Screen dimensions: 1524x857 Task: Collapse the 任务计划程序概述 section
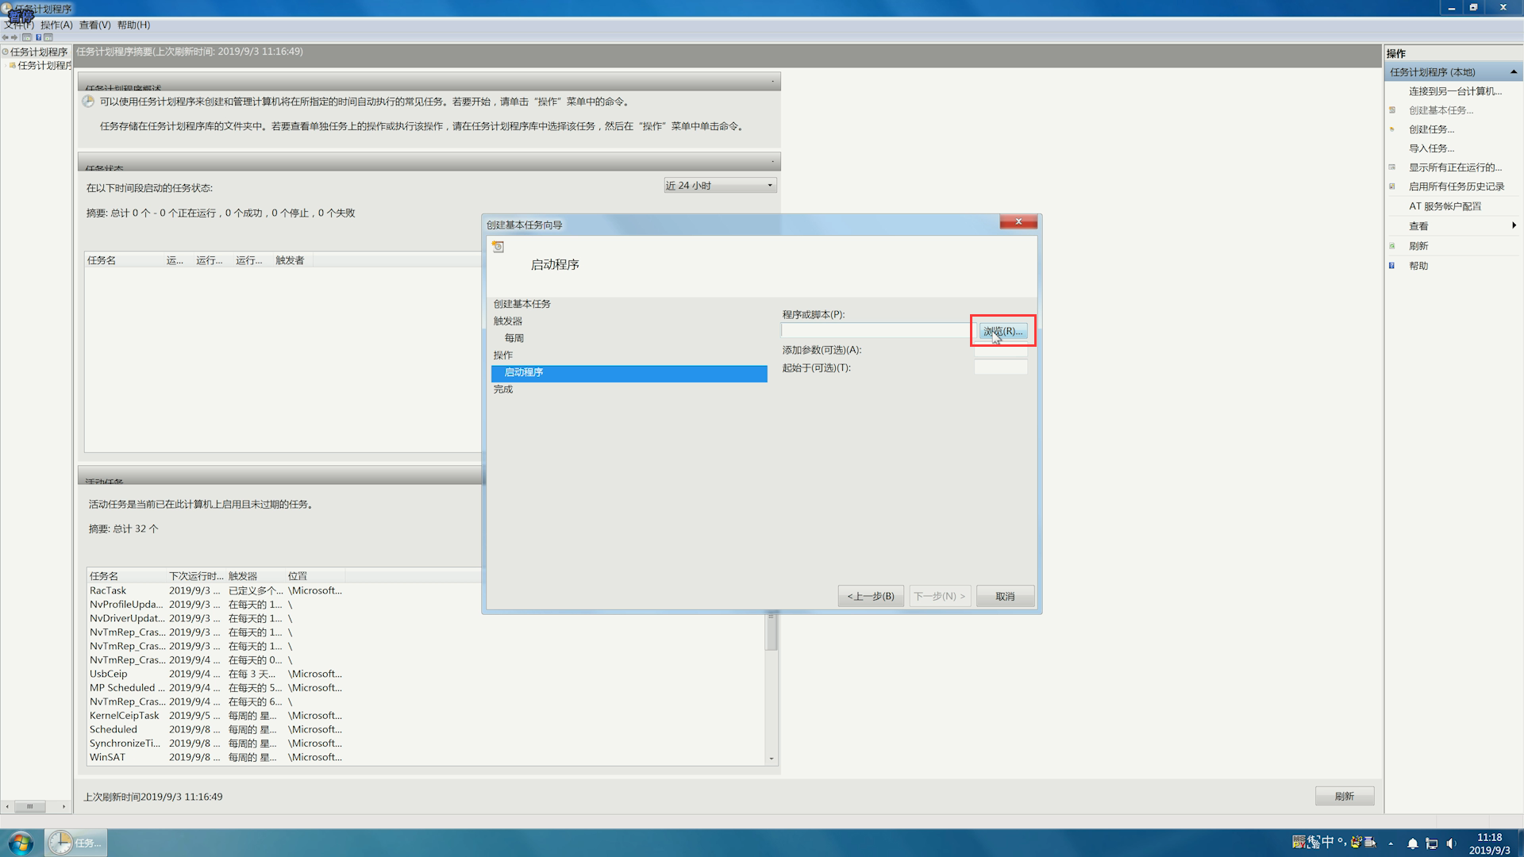click(x=772, y=82)
